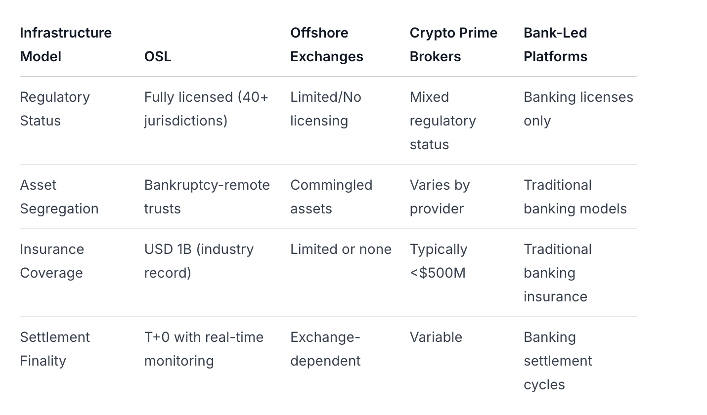The width and height of the screenshot is (707, 415).
Task: Select the Asset Segregation row label
Action: pyautogui.click(x=59, y=197)
